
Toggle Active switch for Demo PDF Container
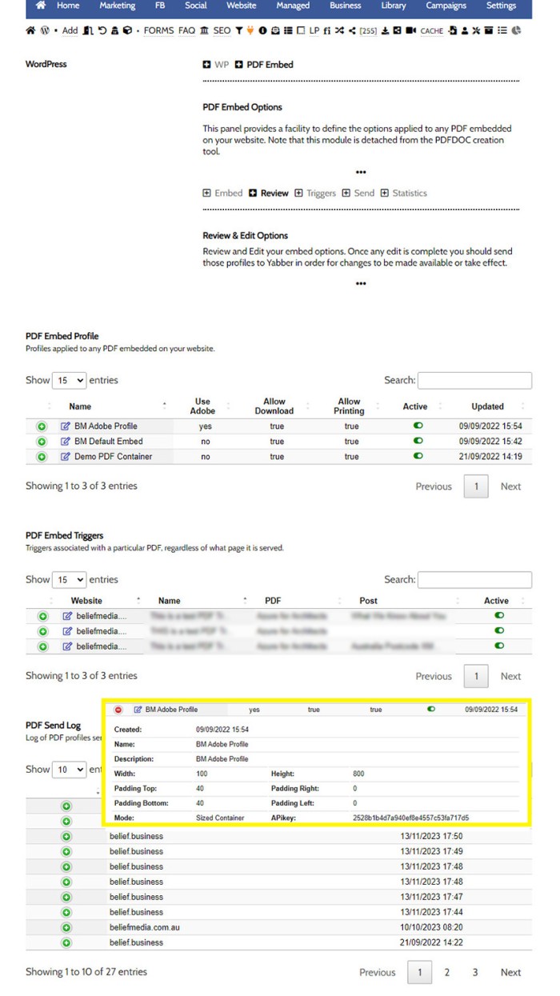pos(418,457)
